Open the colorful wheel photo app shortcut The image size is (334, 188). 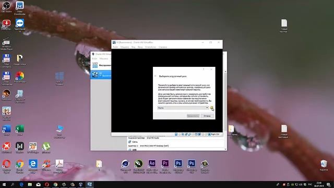click(x=20, y=77)
